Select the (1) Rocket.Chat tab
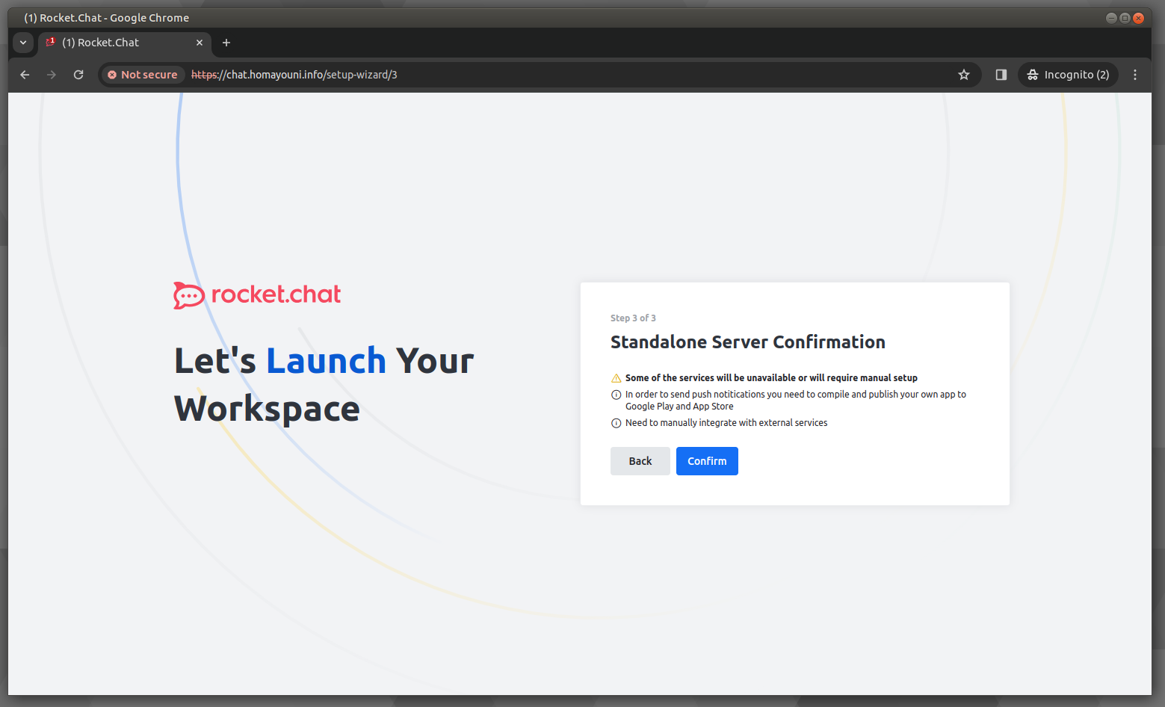 pos(125,43)
